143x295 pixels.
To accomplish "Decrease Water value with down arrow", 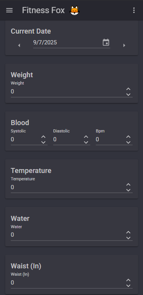I will pos(128,238).
